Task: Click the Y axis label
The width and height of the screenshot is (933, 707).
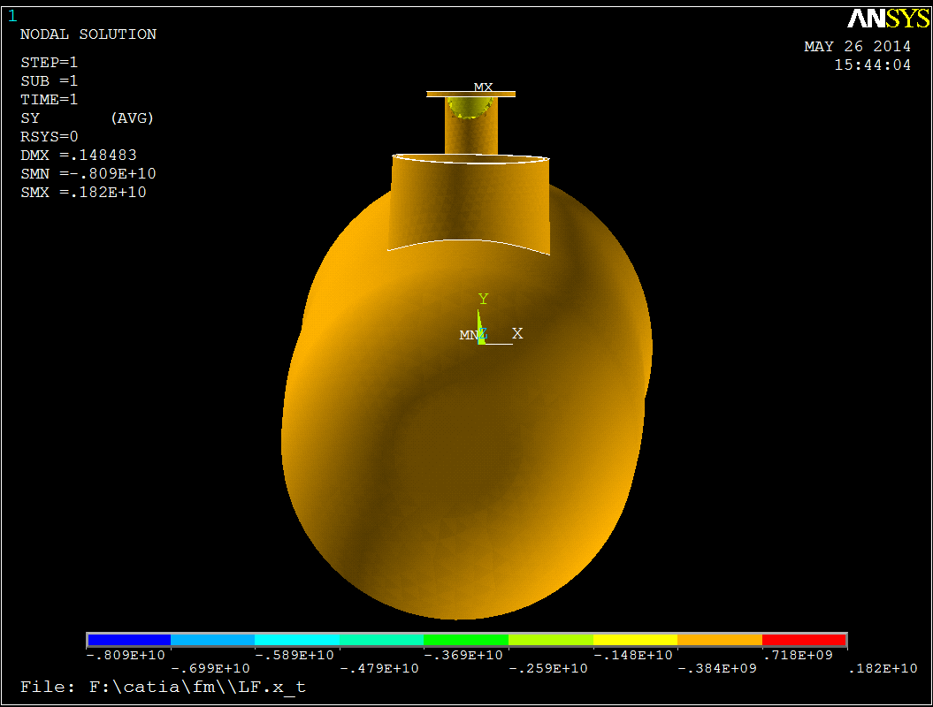Action: (483, 299)
